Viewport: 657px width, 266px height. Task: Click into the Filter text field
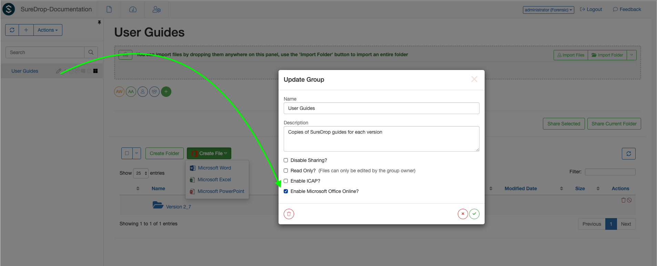pos(610,172)
